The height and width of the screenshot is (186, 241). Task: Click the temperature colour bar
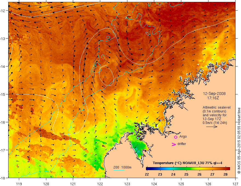(188, 169)
